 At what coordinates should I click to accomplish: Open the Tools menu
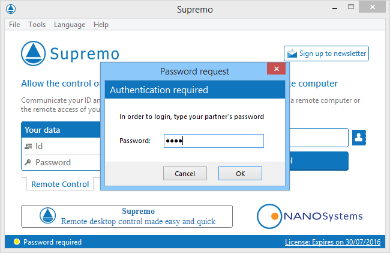37,25
